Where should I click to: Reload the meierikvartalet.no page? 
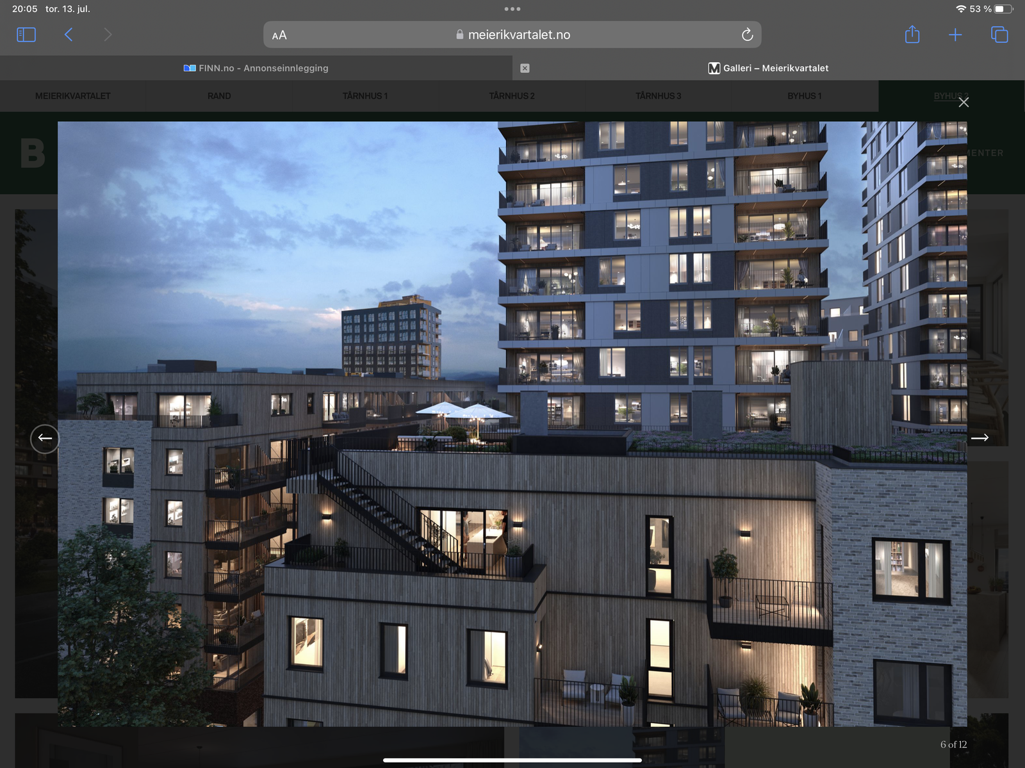coord(747,35)
